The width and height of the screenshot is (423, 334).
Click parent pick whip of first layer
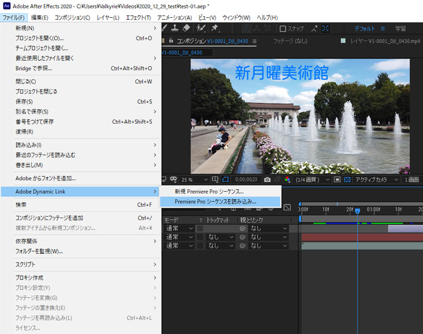click(243, 228)
